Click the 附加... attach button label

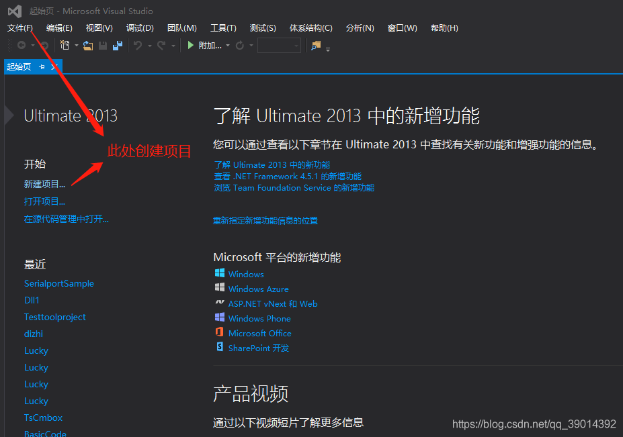(x=210, y=46)
